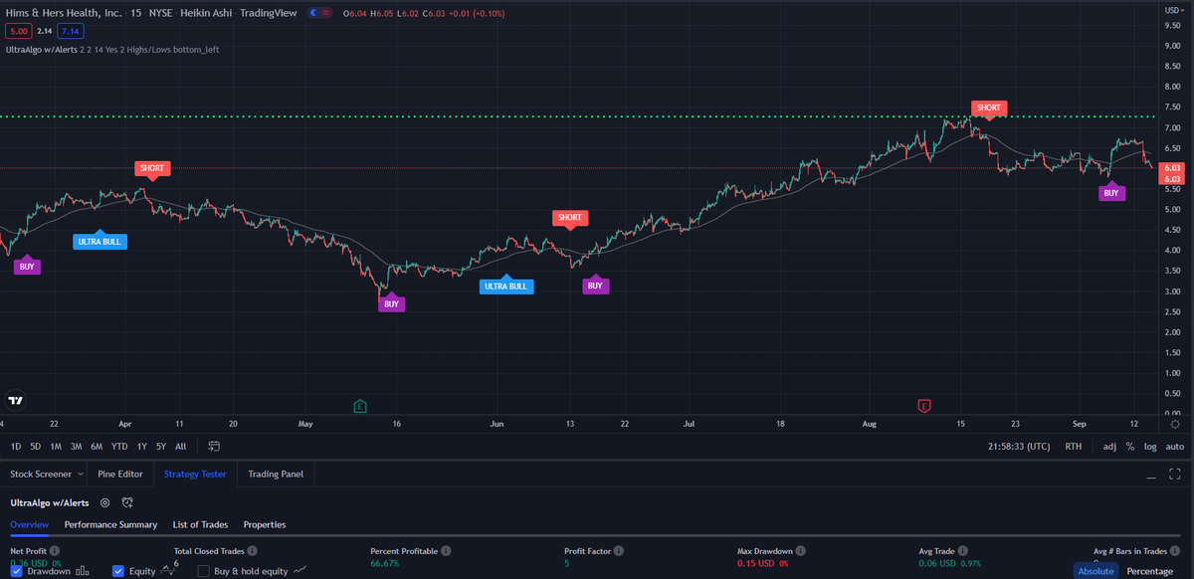
Task: Info icon next to Max Drawdown
Action: (x=800, y=550)
